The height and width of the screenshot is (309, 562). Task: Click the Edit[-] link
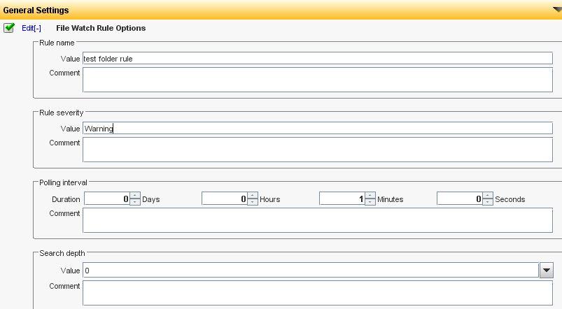tap(31, 28)
